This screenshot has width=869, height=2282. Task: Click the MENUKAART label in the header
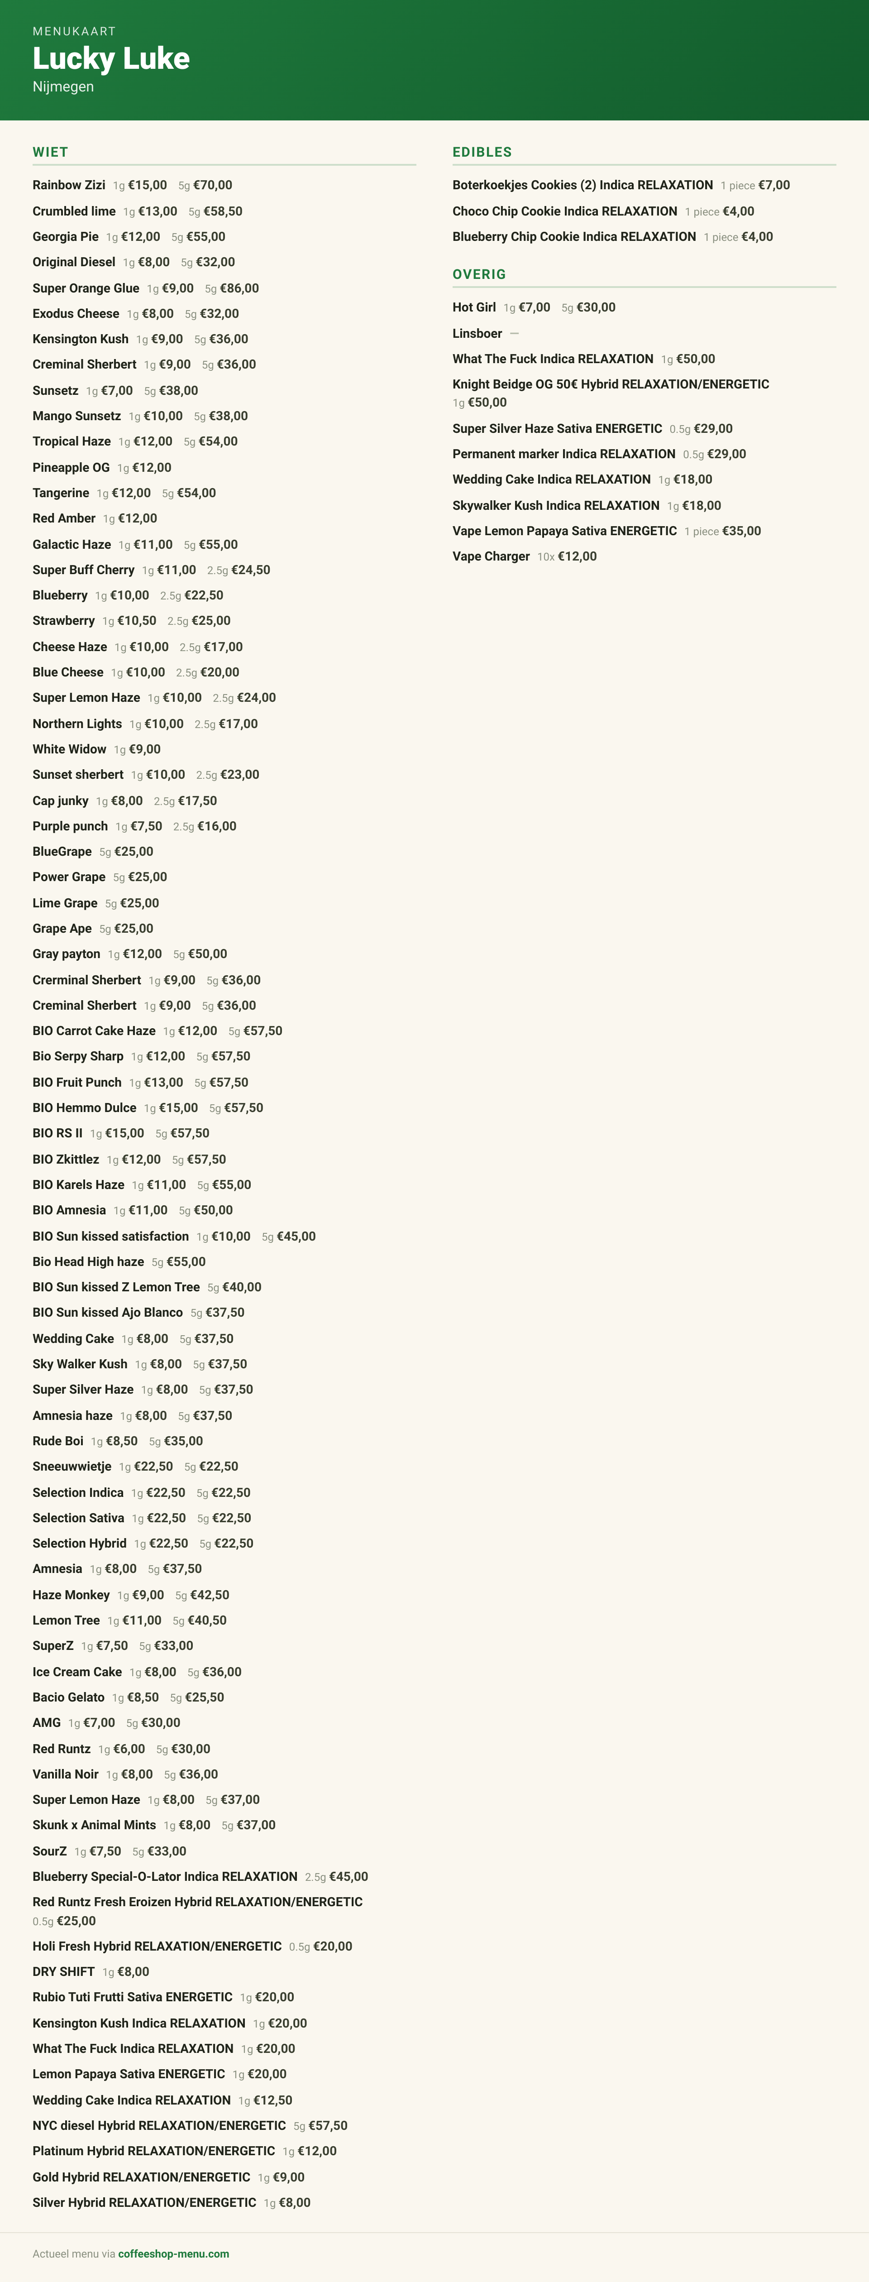point(74,31)
